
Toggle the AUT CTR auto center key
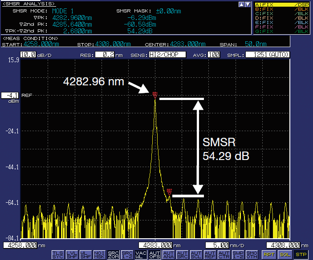(223, 254)
